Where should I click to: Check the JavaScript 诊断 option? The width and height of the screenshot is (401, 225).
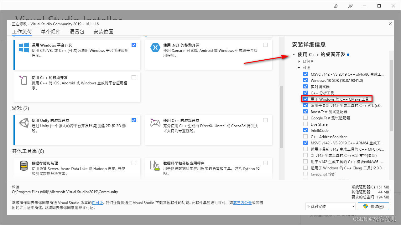[x=305, y=174]
